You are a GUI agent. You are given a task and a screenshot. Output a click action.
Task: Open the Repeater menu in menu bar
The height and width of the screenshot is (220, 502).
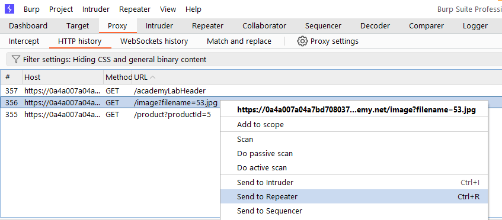click(x=135, y=9)
